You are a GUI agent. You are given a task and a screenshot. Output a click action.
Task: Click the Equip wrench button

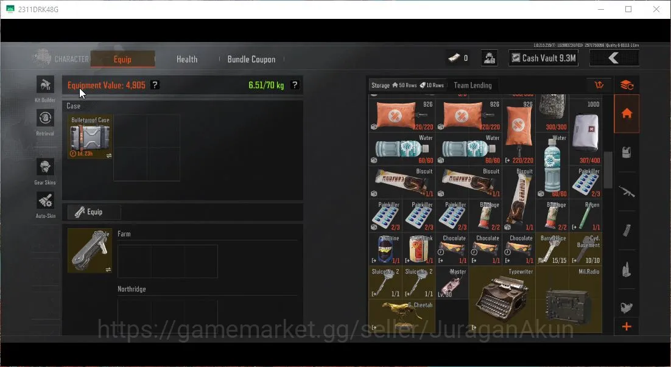click(x=94, y=212)
